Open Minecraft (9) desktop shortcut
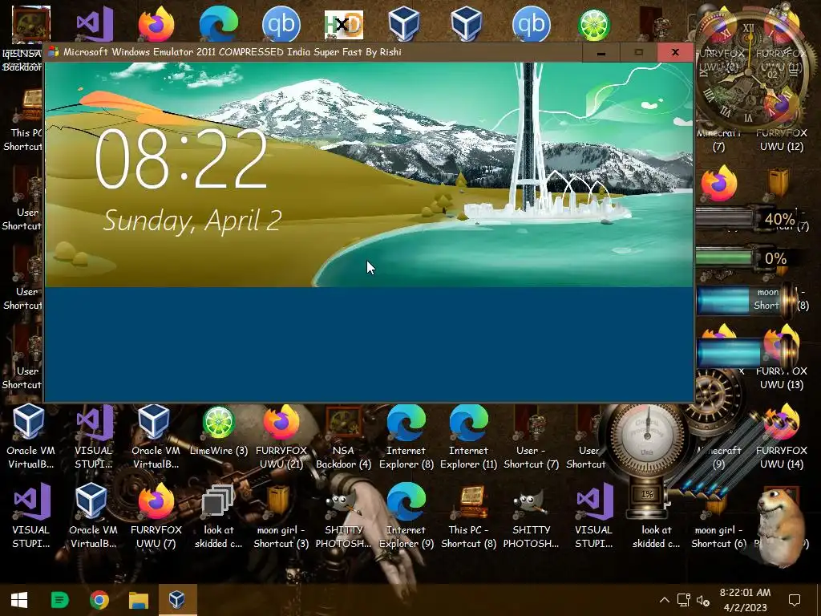 (718, 456)
